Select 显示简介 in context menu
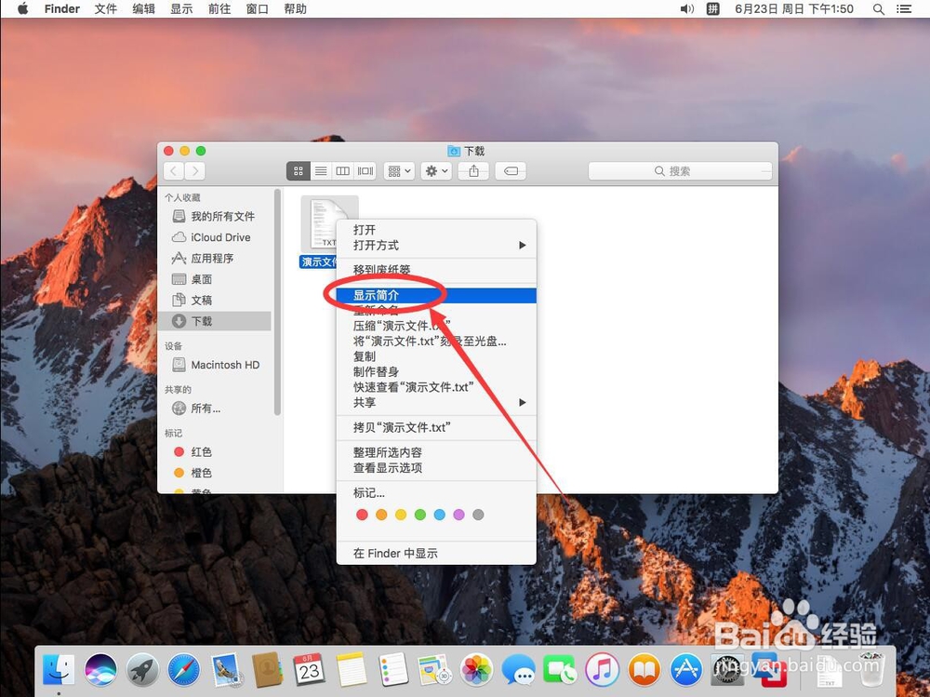The image size is (930, 697). point(436,295)
